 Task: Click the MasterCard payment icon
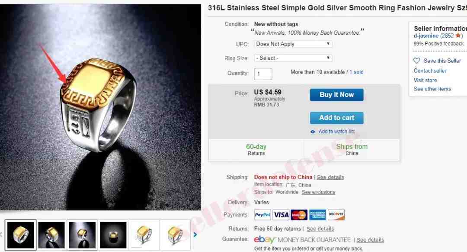tap(299, 215)
